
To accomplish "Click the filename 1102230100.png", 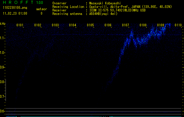I will coord(15,8).
